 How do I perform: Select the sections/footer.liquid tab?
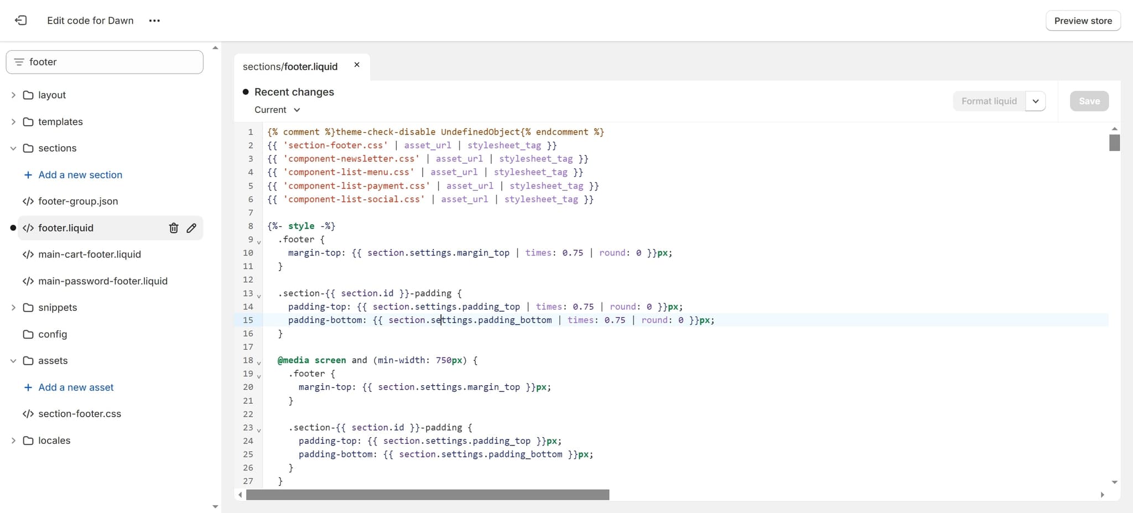tap(290, 66)
